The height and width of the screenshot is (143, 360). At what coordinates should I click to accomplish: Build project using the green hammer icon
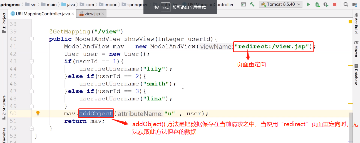252,4
